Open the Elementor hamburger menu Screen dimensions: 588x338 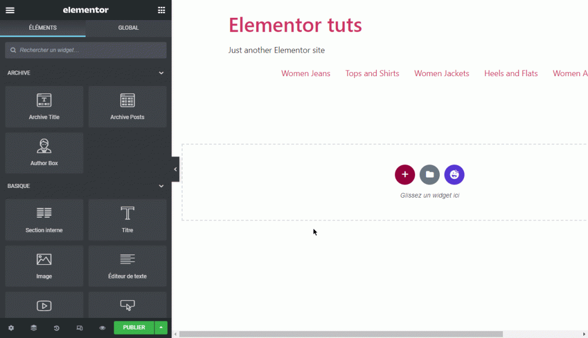(x=10, y=10)
